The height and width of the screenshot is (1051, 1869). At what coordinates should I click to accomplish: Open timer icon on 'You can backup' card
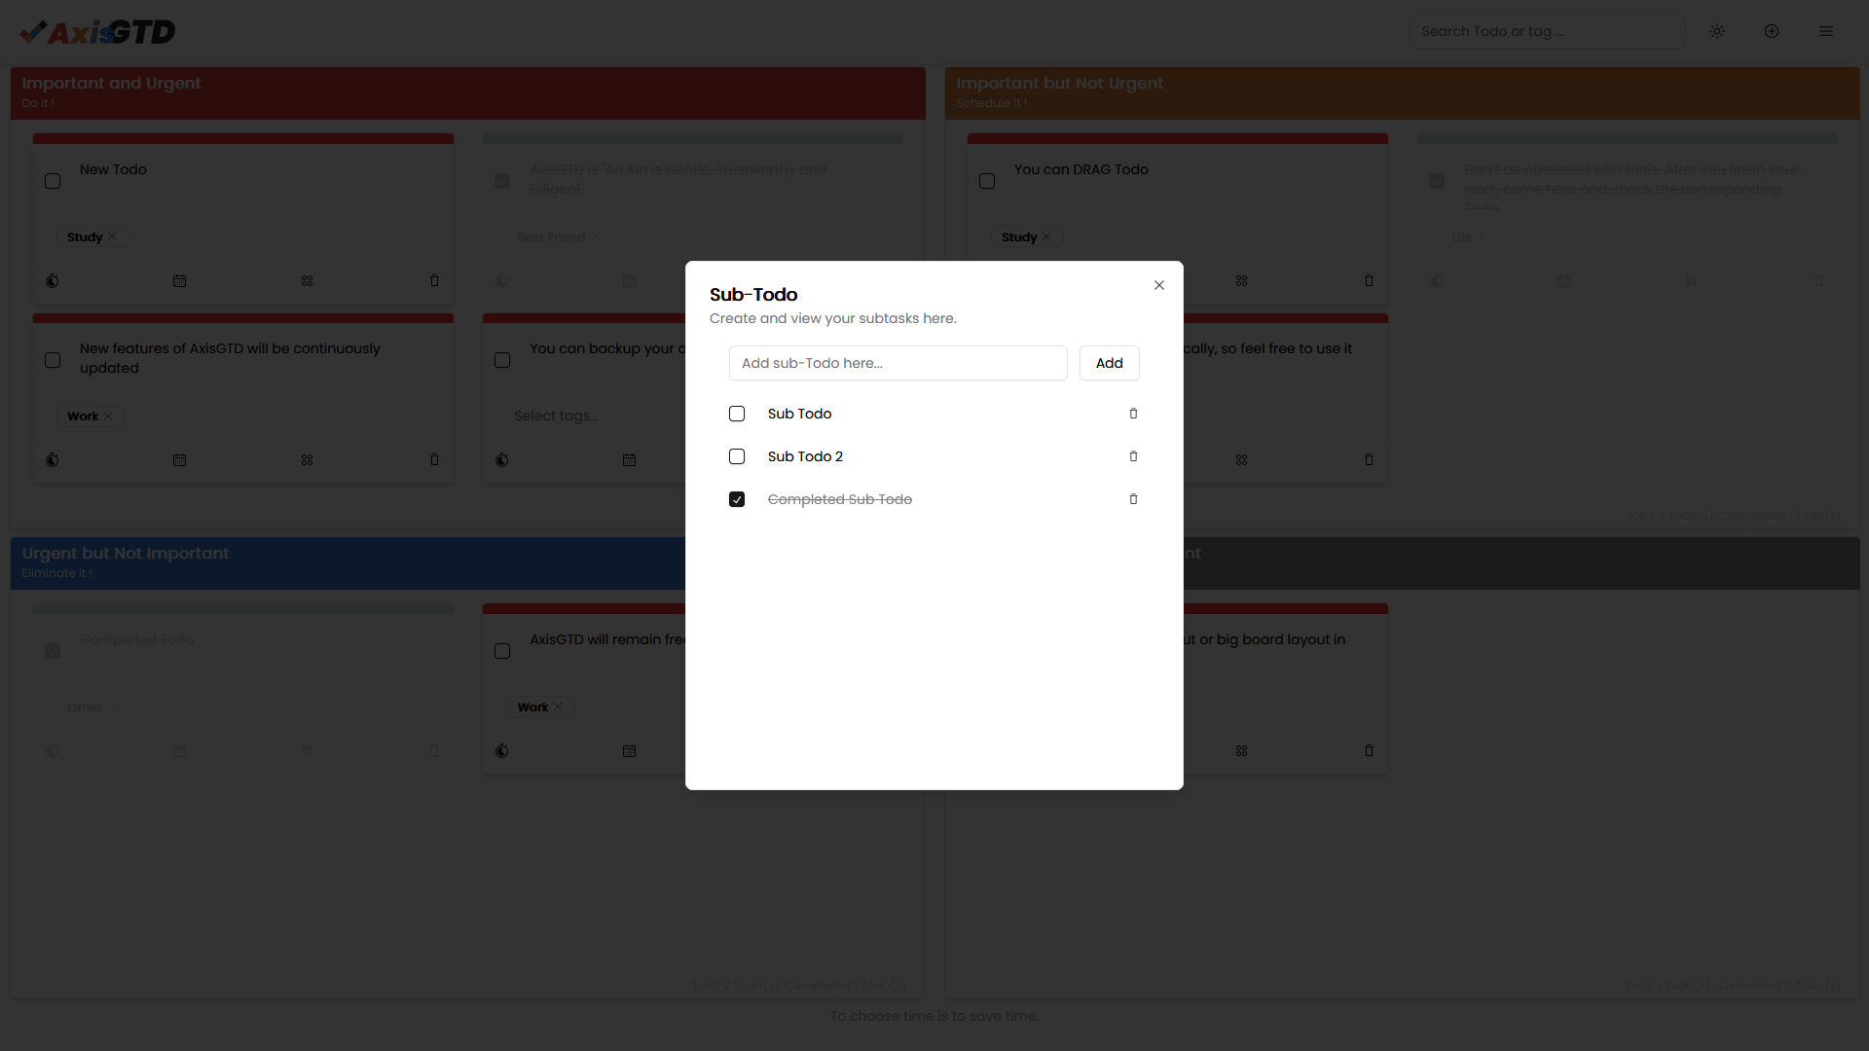pos(502,459)
